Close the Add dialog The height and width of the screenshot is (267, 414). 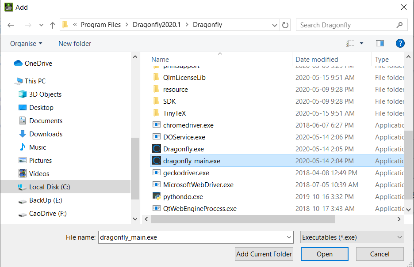click(404, 7)
